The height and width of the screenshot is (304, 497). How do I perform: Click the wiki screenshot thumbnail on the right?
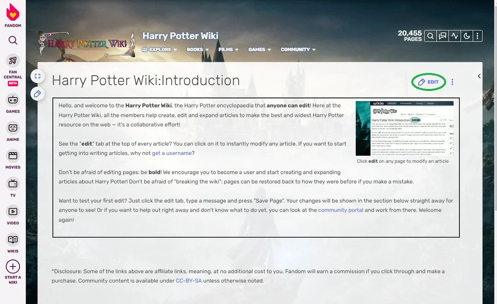tap(404, 128)
